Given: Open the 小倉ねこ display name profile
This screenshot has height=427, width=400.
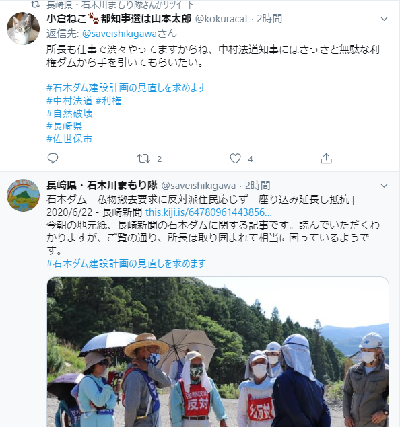Looking at the screenshot, I should point(119,19).
